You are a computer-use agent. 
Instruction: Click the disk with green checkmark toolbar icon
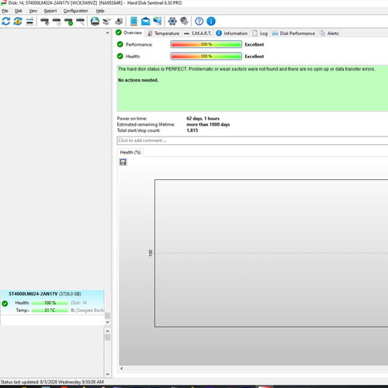pyautogui.click(x=68, y=22)
